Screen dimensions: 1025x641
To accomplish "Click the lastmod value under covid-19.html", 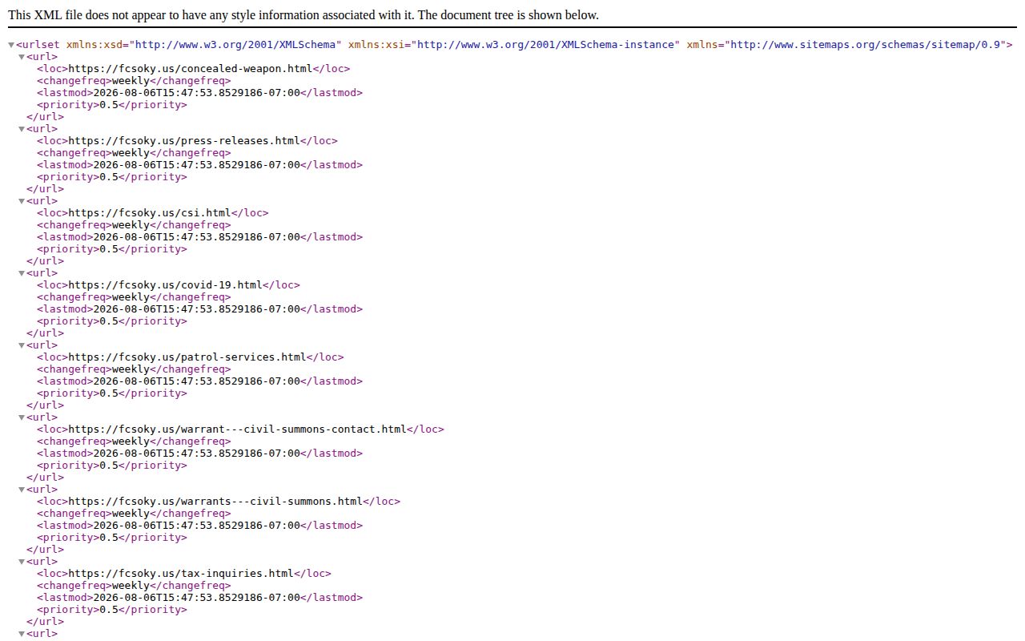I will point(197,309).
